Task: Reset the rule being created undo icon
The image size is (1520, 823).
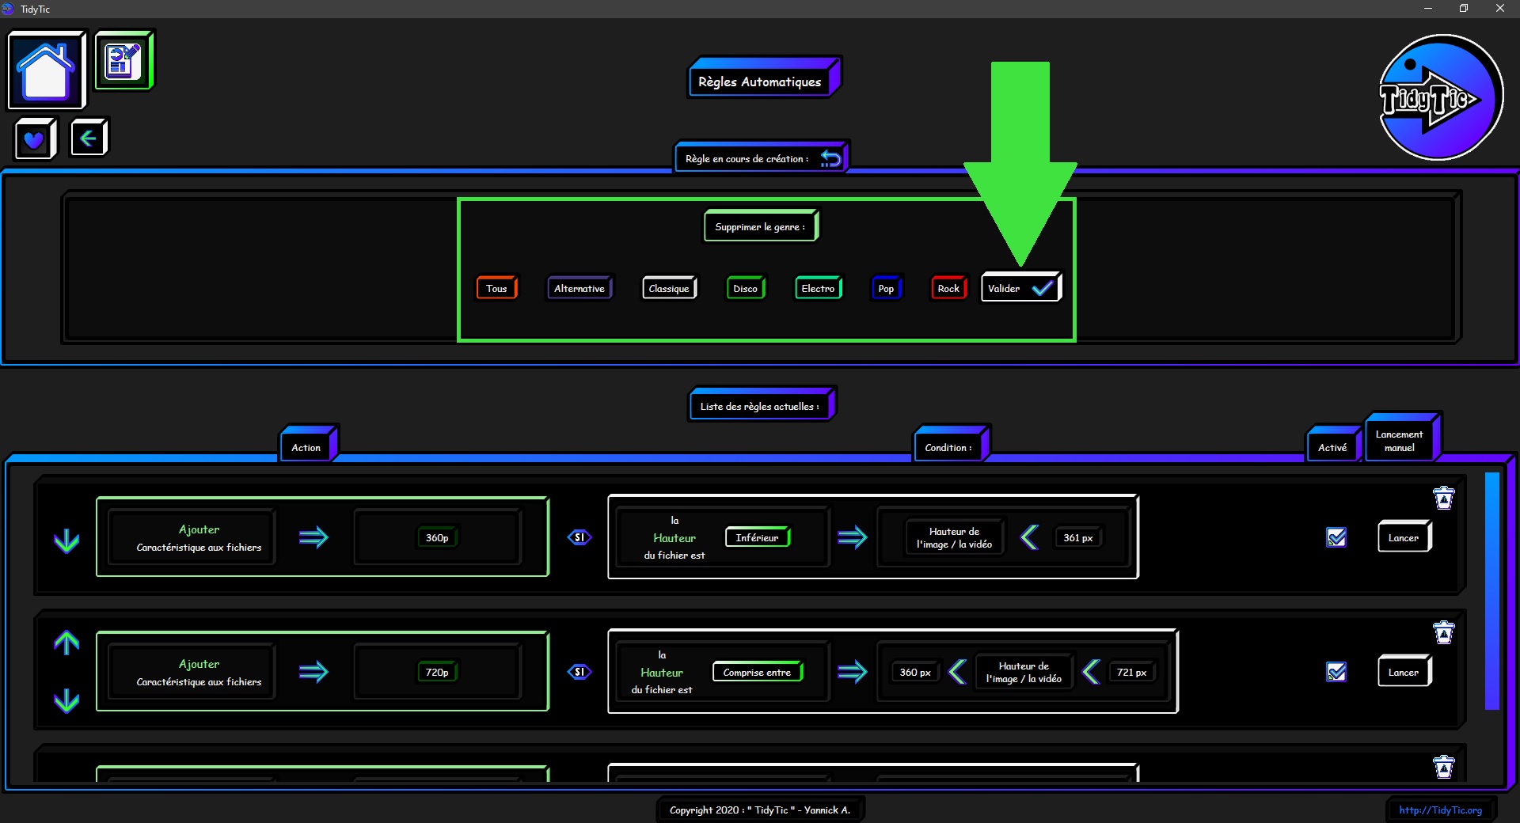Action: click(x=830, y=158)
